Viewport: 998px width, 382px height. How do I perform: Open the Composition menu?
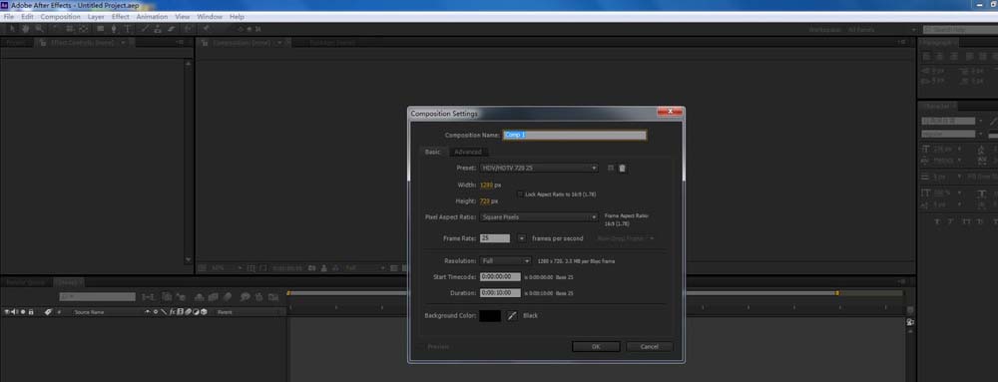click(61, 17)
